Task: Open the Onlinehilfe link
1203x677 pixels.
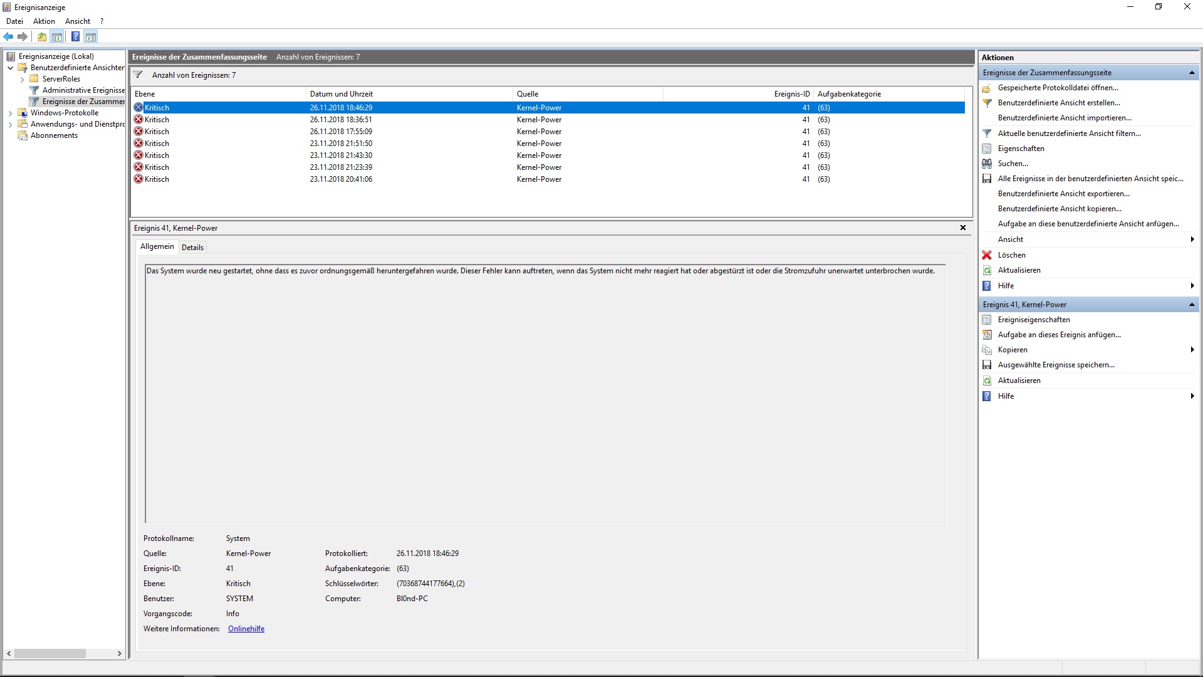Action: coord(246,629)
